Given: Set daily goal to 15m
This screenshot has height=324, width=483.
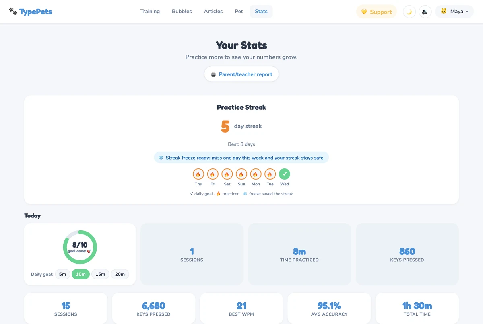Looking at the screenshot, I should pos(100,274).
